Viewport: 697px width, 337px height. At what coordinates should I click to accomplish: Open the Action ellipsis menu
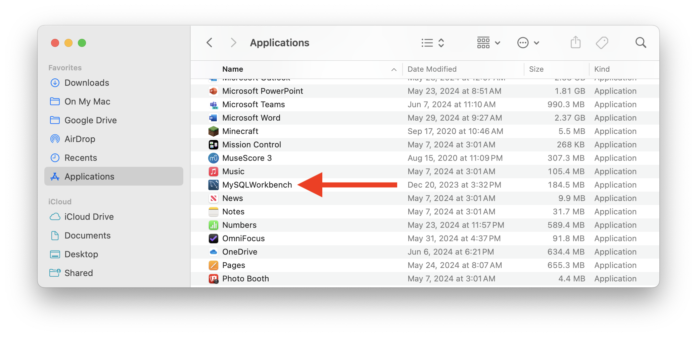coord(528,43)
